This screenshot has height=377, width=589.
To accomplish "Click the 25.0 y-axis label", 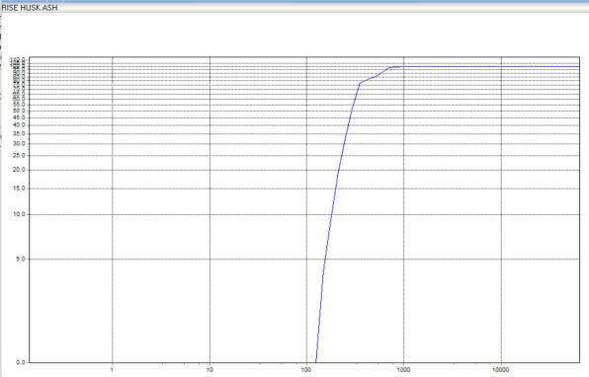I will click(x=19, y=155).
